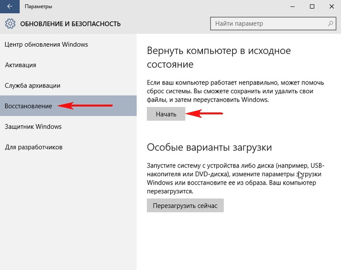Click the settings gear icon
The image size is (341, 270).
tap(10, 24)
